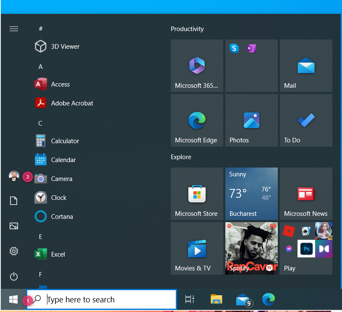The image size is (342, 312).
Task: Open the Microsoft Store tile
Action: (197, 194)
